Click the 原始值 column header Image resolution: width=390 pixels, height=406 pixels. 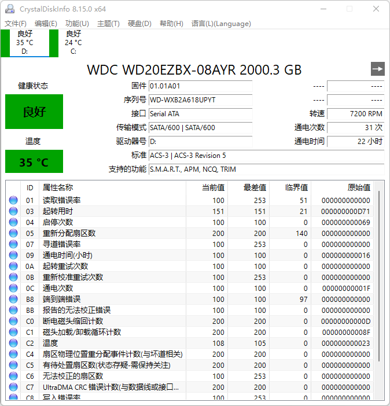click(x=342, y=187)
